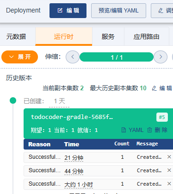Click Created message in 21 分钟 row
The width and height of the screenshot is (173, 194).
point(149,157)
